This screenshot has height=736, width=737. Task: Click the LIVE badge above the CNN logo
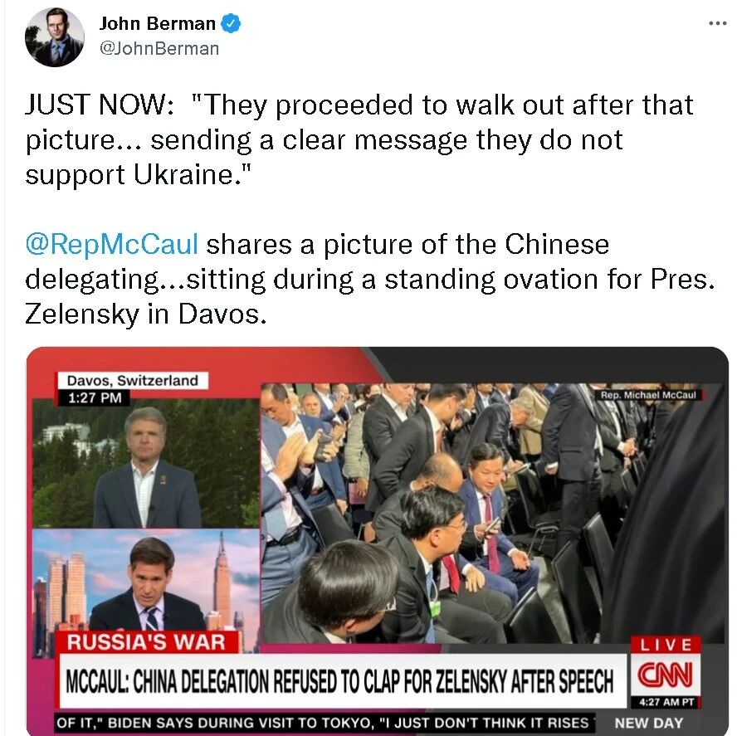point(666,645)
